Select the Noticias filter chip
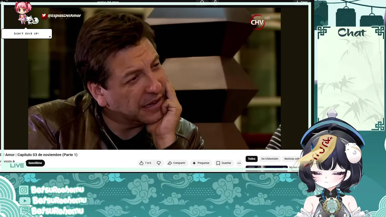This screenshot has height=217, width=386. (x=292, y=159)
